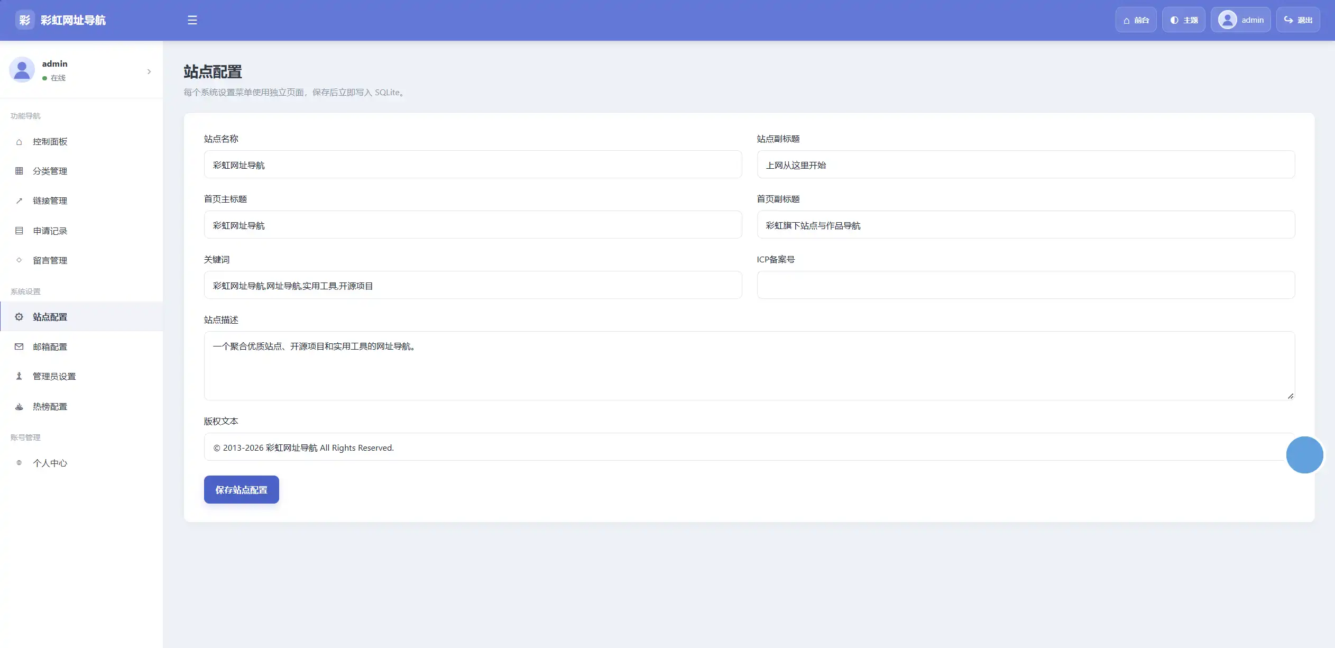Viewport: 1335px width, 648px height.
Task: Open 邮箱配置 email configuration
Action: click(x=81, y=347)
